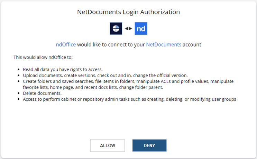Image resolution: width=257 pixels, height=159 pixels.
Task: Click the plug connector icon between logos
Action: click(128, 29)
